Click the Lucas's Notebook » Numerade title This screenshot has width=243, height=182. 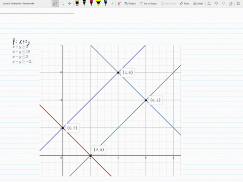[x=18, y=4]
